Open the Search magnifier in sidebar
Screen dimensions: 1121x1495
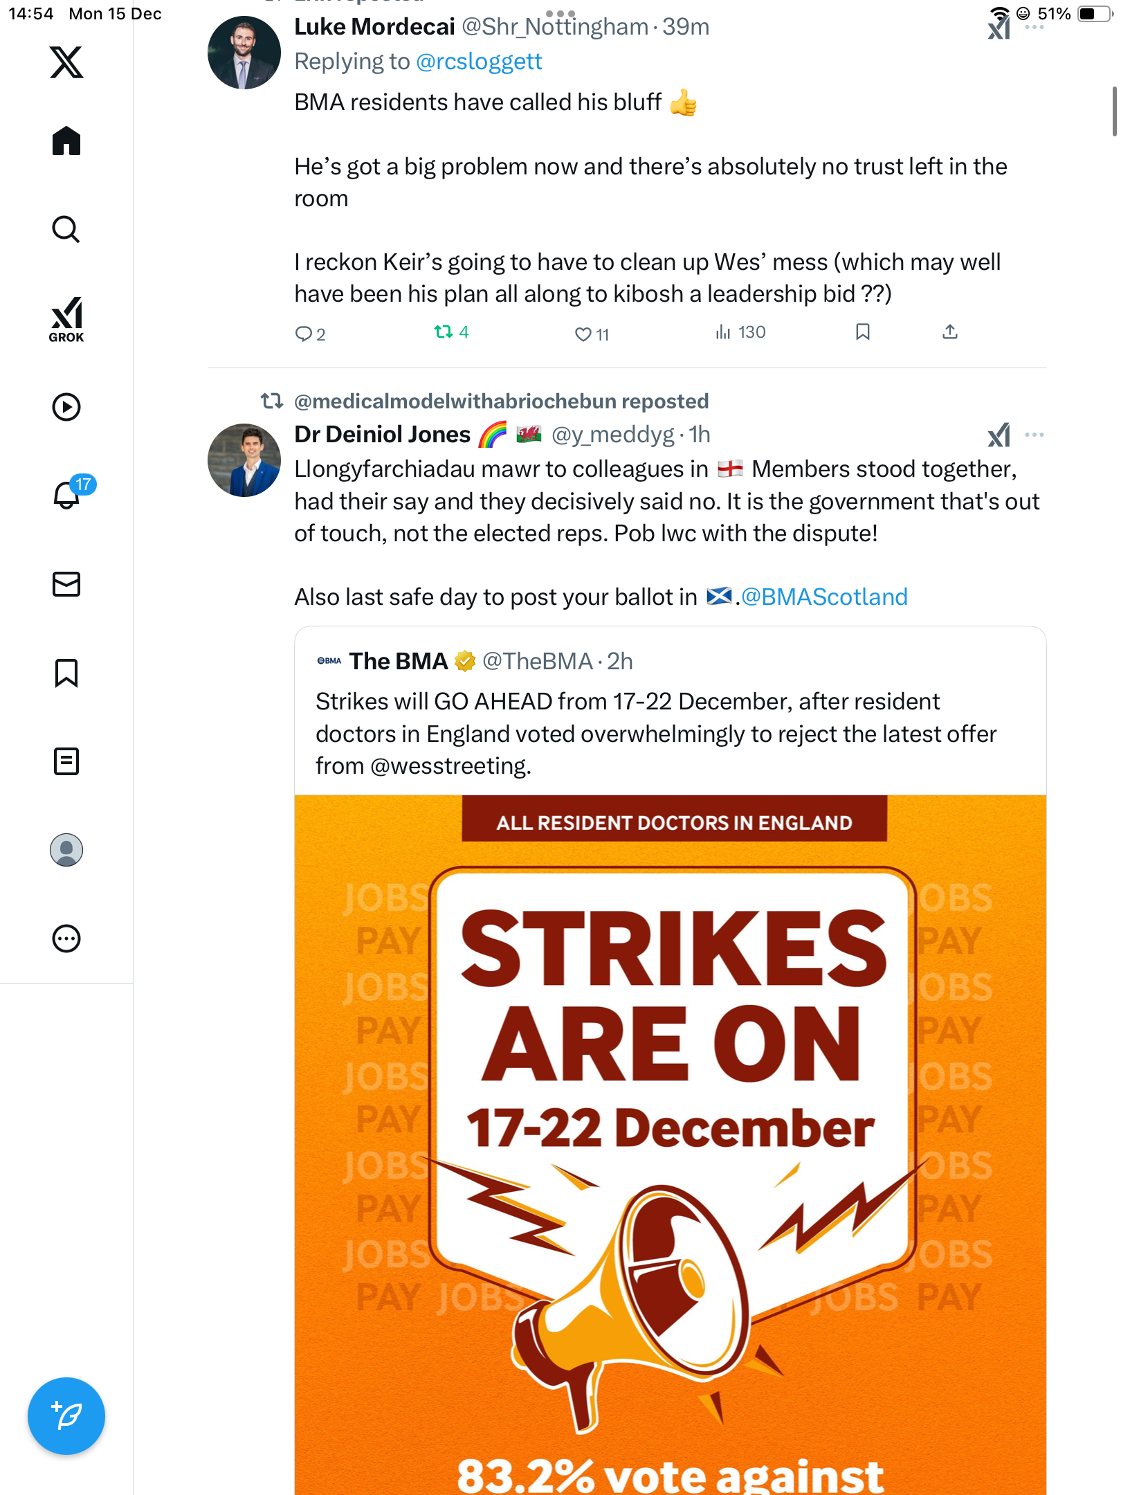[66, 230]
